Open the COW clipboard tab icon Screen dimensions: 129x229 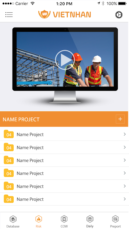[64, 219]
